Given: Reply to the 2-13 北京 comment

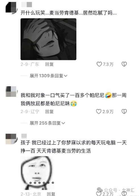Looking at the screenshot, I should (51, 194).
